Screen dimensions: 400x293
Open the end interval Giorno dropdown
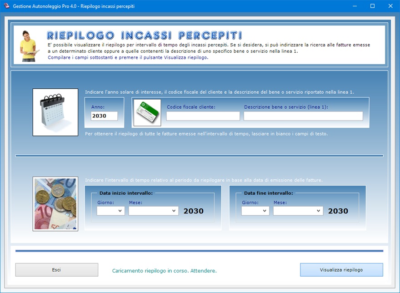(255, 211)
